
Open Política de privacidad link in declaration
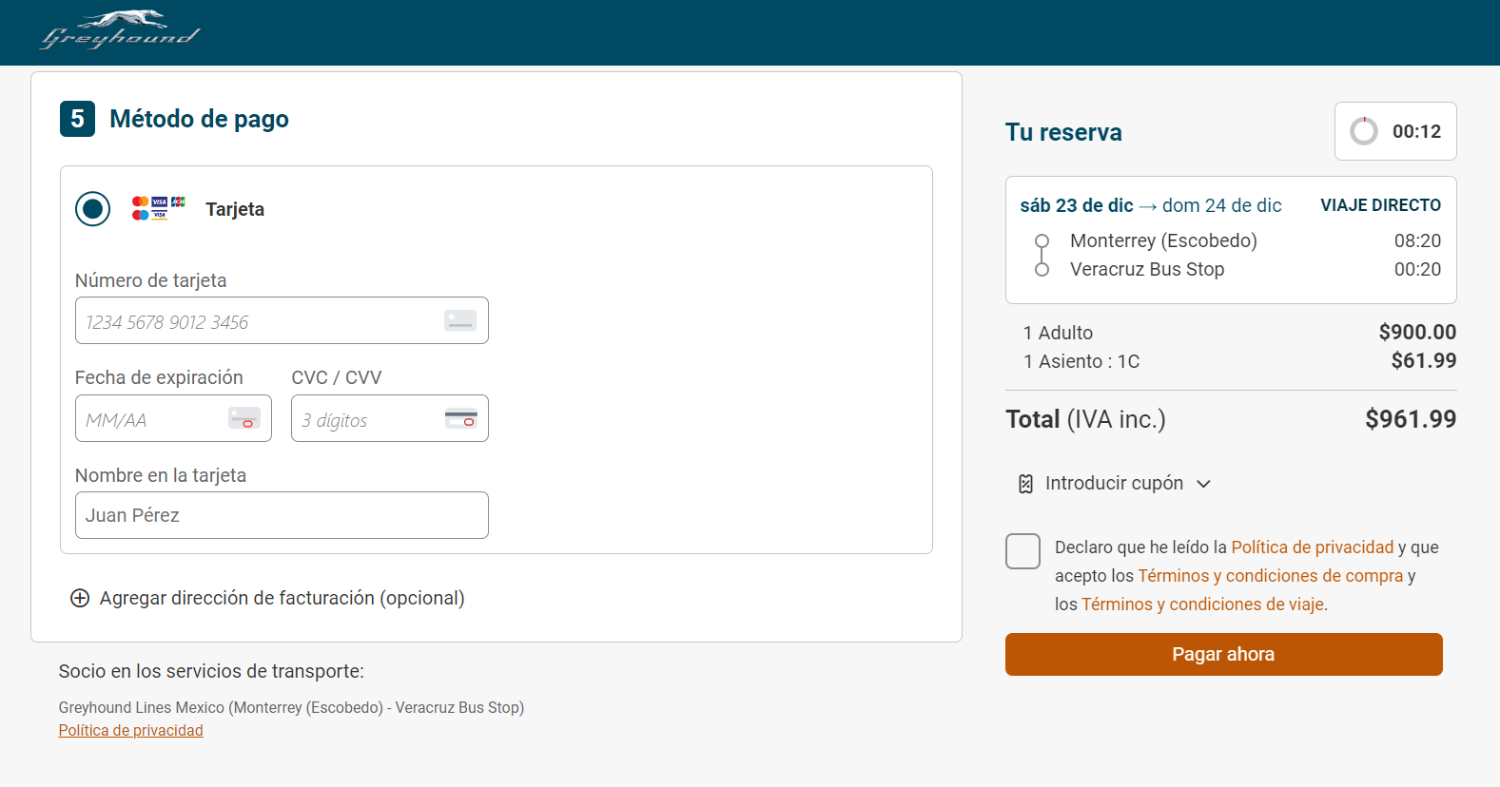tap(1312, 547)
